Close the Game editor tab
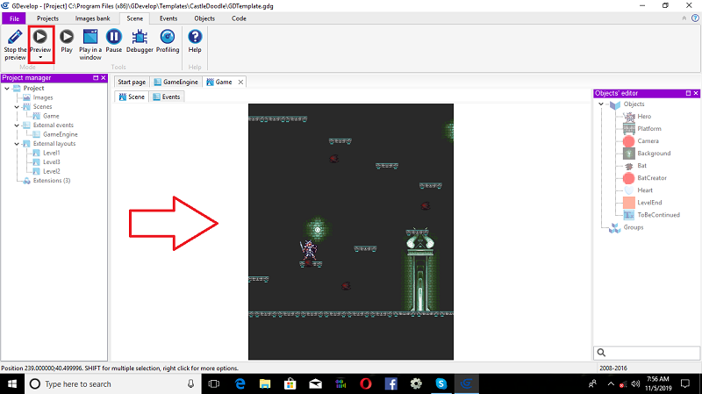Viewport: 702px width, 394px height. (x=240, y=82)
